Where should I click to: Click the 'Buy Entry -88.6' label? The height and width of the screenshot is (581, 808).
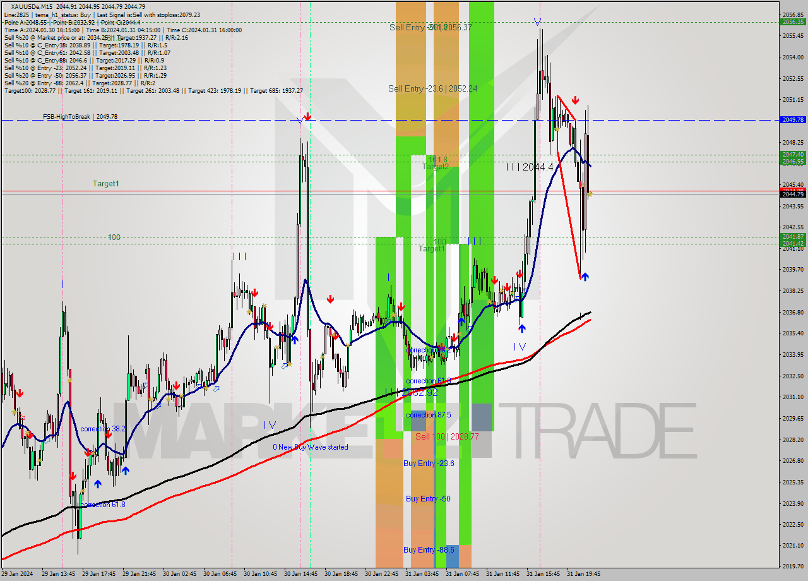coord(429,550)
